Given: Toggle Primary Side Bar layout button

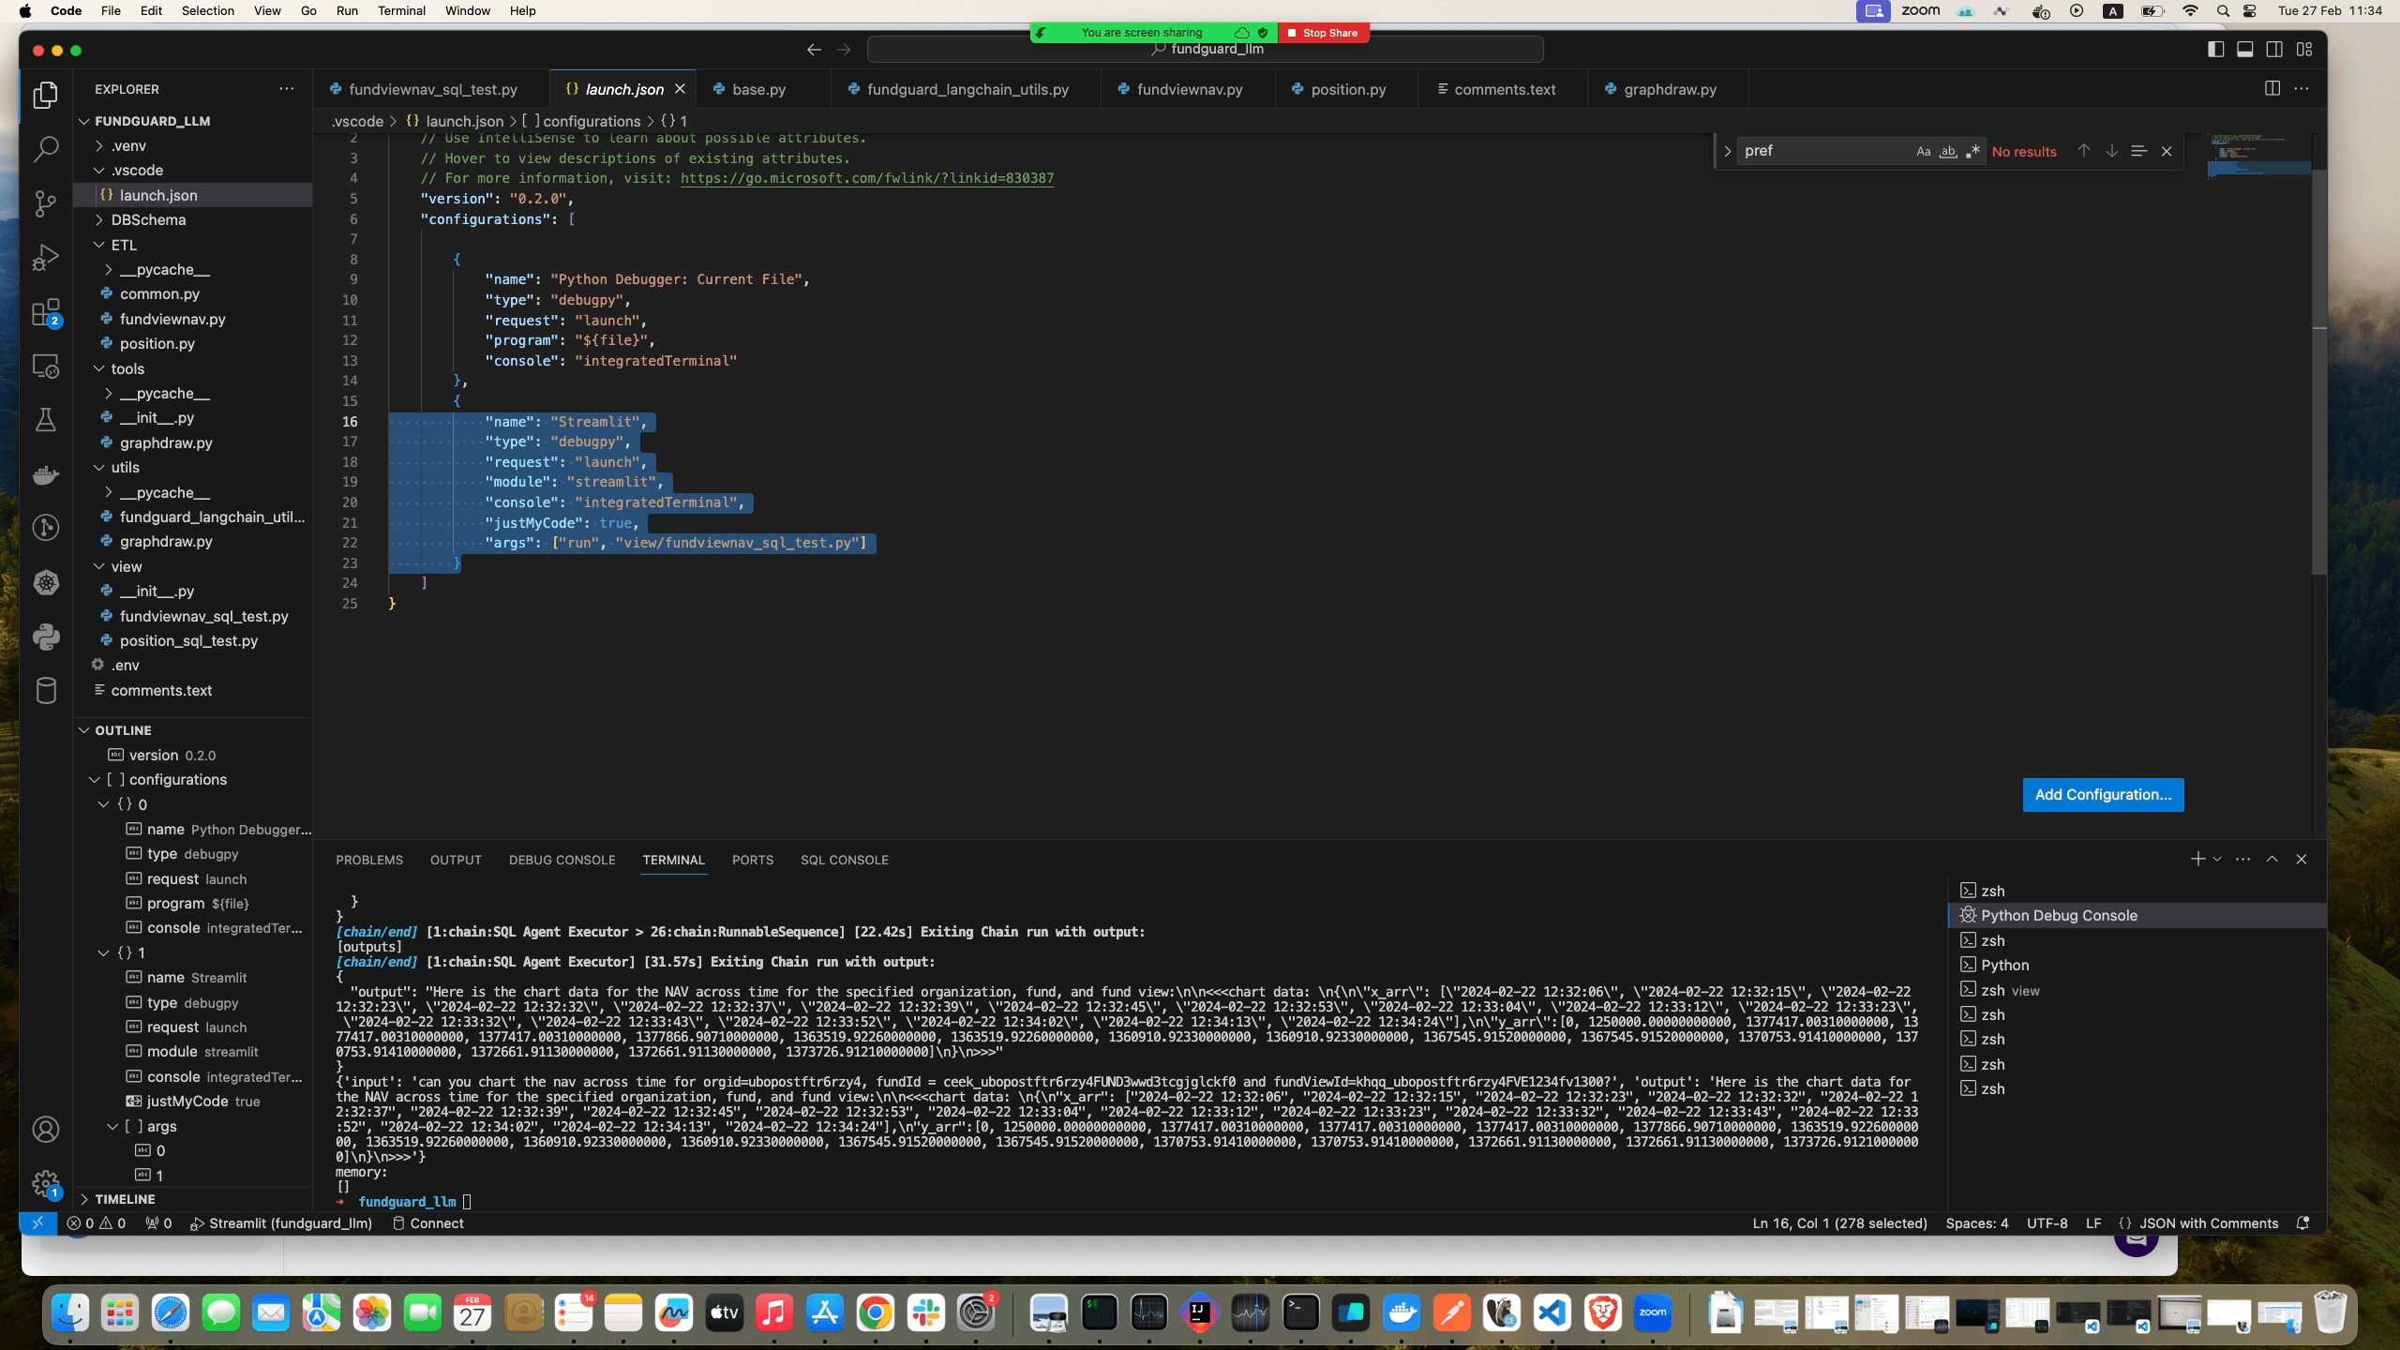Looking at the screenshot, I should click(x=2215, y=50).
